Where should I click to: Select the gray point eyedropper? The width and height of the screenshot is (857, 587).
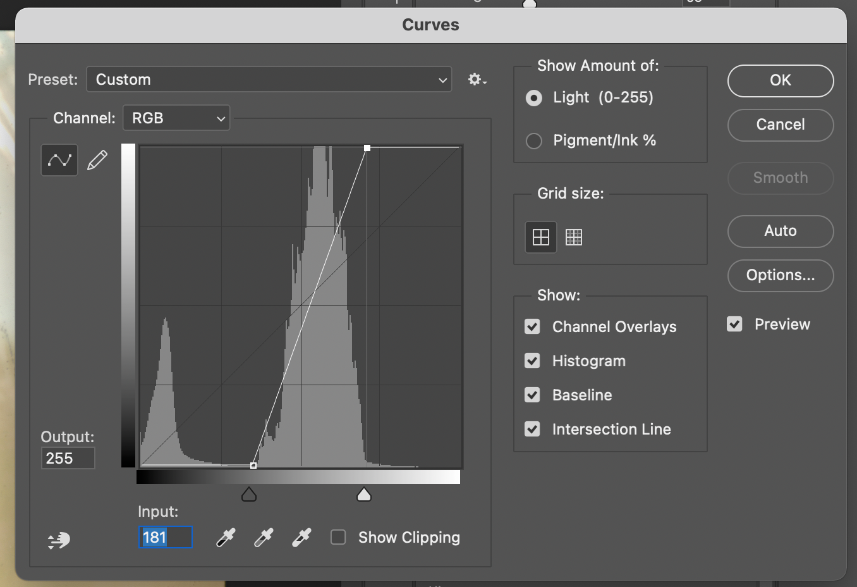tap(263, 537)
